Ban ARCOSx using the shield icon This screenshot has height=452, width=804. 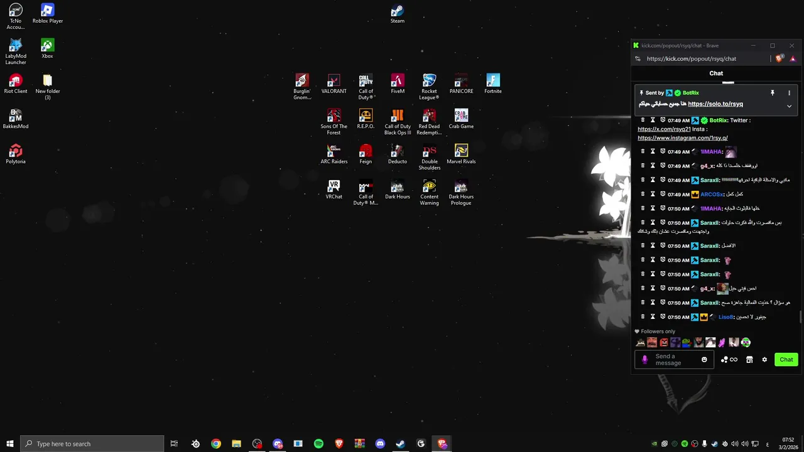[663, 194]
